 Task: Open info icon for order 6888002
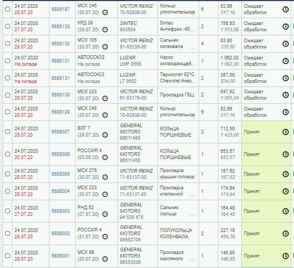pos(285,233)
